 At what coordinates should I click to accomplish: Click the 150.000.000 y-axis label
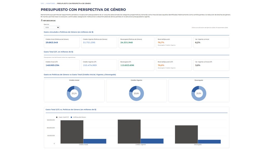tap(51, 120)
